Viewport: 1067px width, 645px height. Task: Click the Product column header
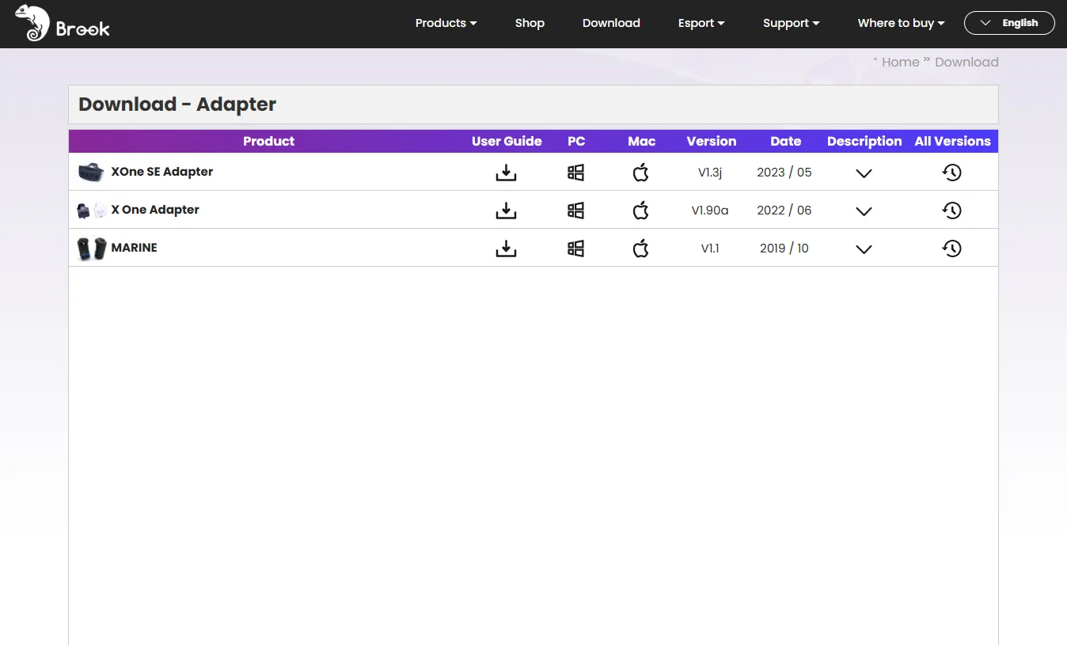[x=269, y=141]
